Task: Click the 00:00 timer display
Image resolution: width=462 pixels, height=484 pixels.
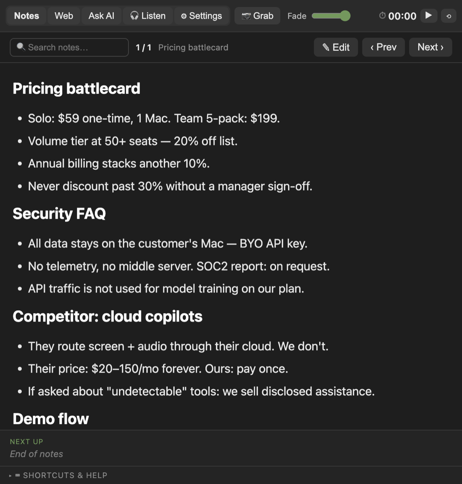Action: coord(402,16)
